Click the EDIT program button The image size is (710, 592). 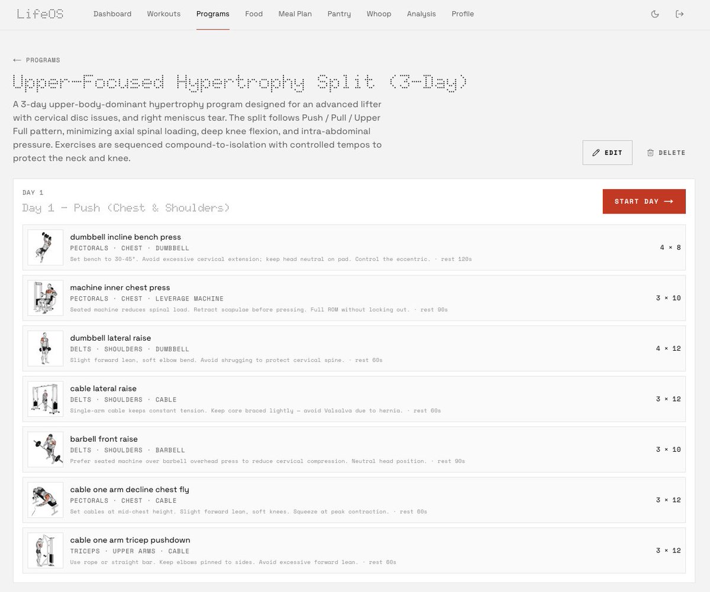(608, 153)
